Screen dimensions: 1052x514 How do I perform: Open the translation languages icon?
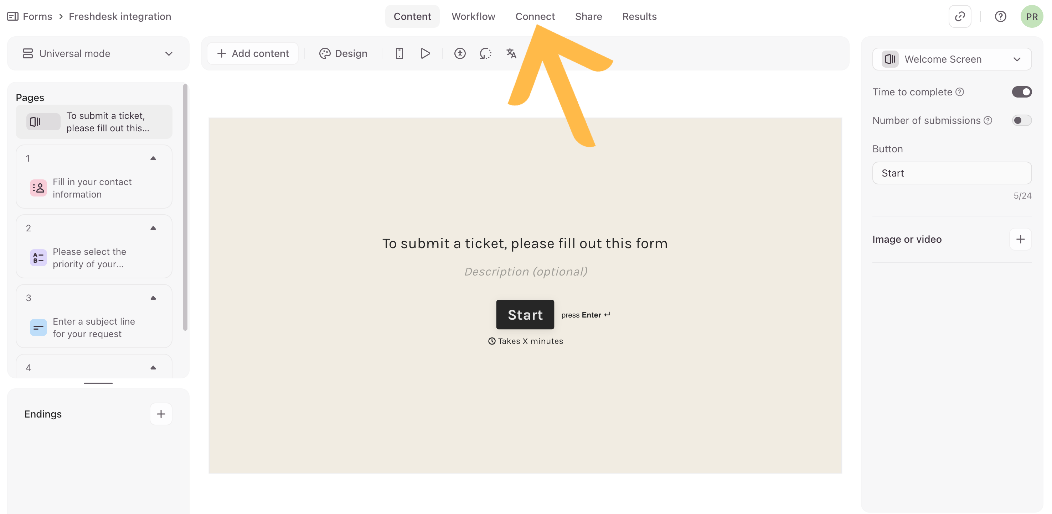click(x=510, y=53)
